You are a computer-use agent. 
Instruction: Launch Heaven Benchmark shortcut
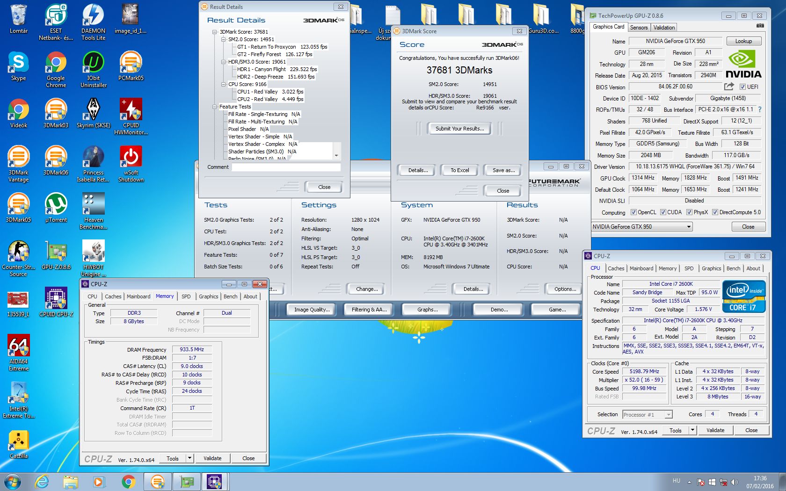tap(93, 211)
